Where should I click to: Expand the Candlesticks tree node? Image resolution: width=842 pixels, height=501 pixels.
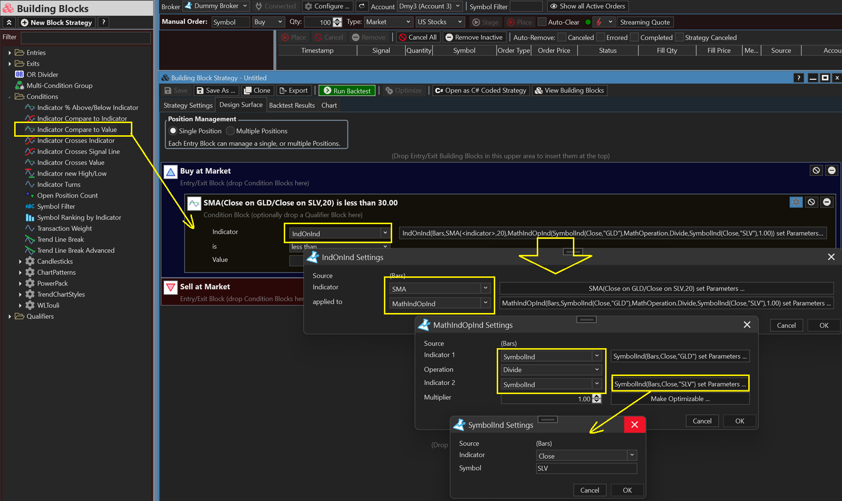[x=20, y=262]
